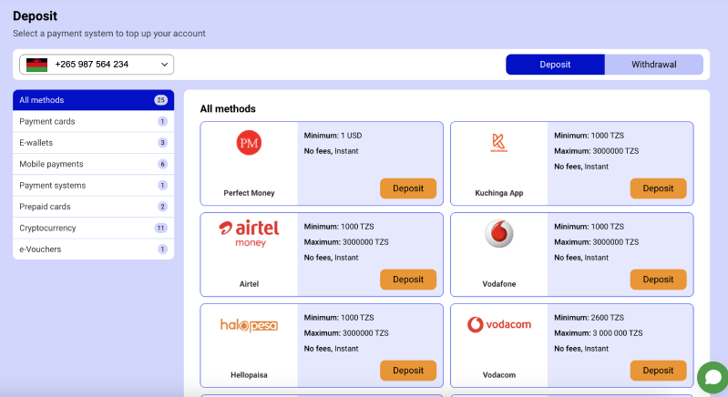
Task: Select the Airtel money logo
Action: [x=249, y=233]
